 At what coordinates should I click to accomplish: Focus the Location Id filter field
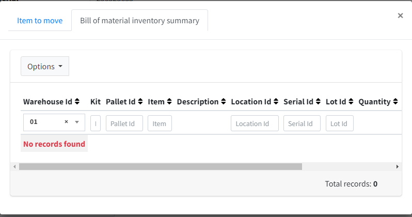pyautogui.click(x=255, y=123)
